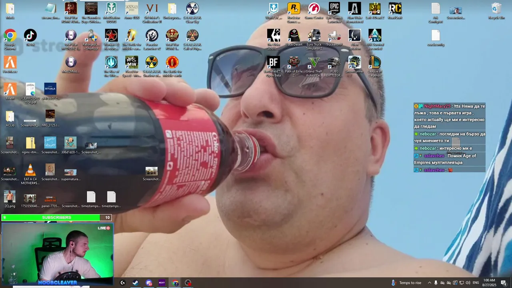Open ICE PRO GFO 2024.pdf
512x288 pixels.
(x=30, y=93)
